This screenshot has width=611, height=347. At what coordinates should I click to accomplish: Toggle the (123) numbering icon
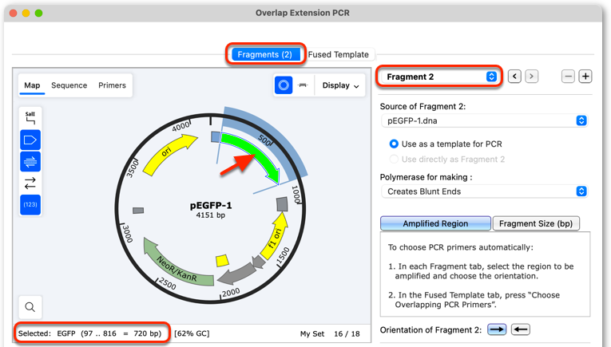[30, 205]
